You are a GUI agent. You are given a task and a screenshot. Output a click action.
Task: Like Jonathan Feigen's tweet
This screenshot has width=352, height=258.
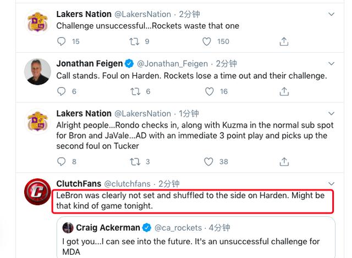click(207, 91)
